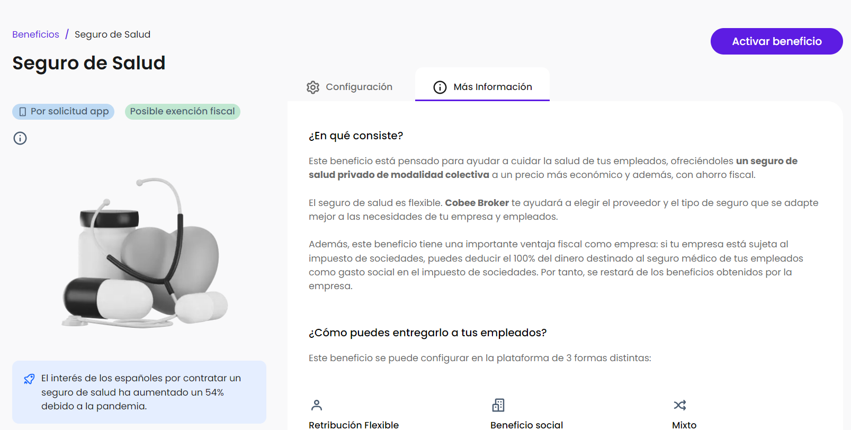Click the Posible exención fiscal tag
The width and height of the screenshot is (851, 430).
pyautogui.click(x=182, y=111)
